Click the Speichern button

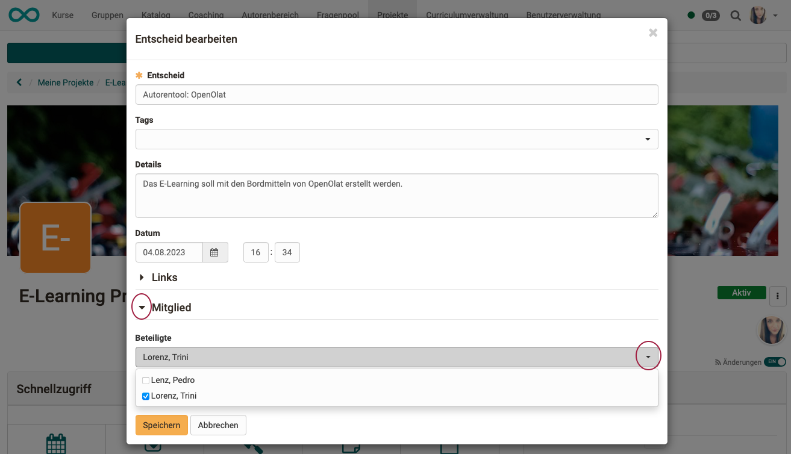click(161, 425)
